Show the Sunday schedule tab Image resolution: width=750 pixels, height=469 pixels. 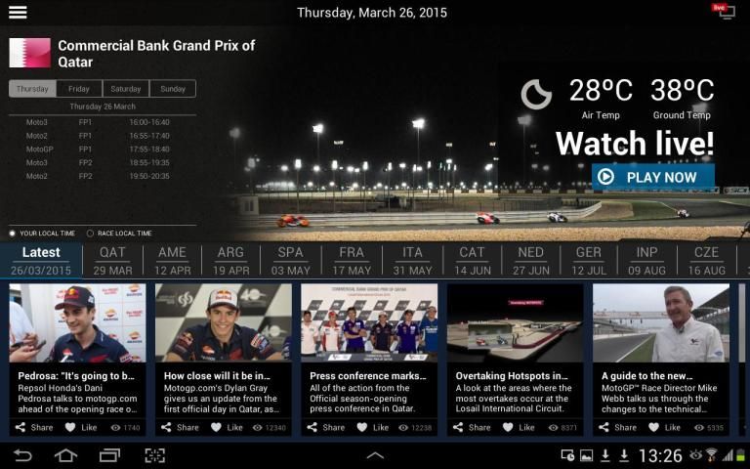[x=173, y=89]
